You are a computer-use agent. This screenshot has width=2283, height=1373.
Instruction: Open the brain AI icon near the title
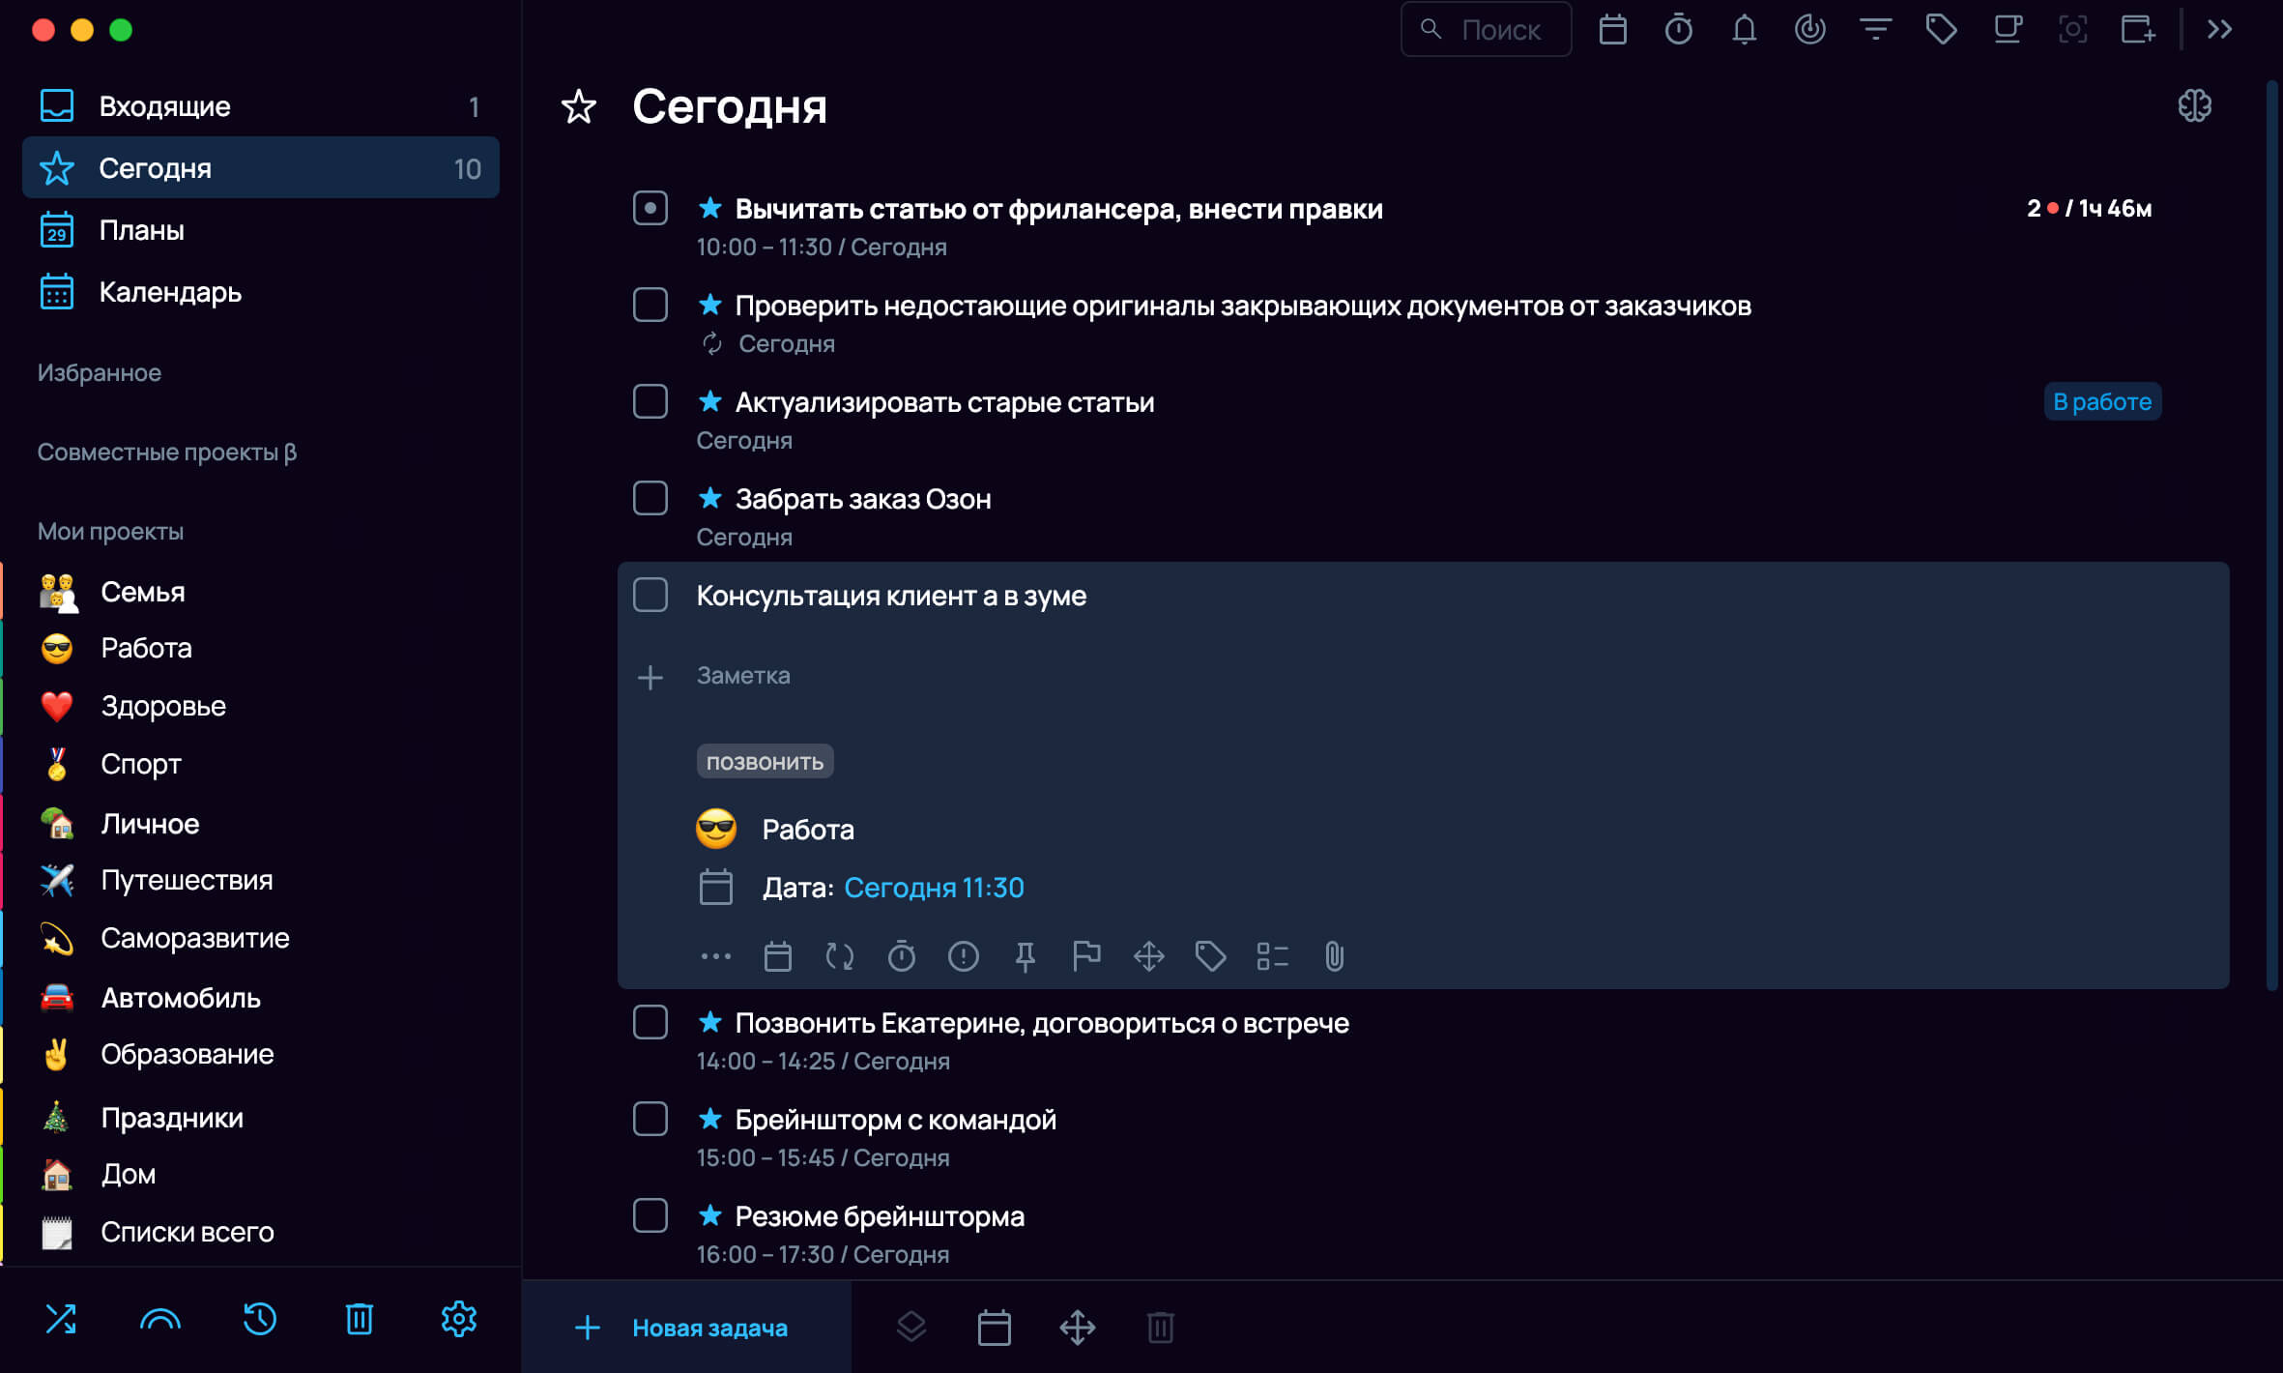coord(2194,105)
